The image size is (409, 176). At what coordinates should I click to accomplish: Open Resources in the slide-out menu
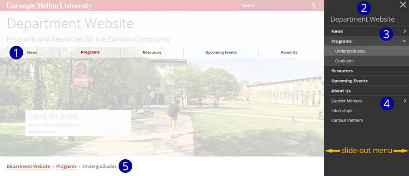click(x=342, y=71)
